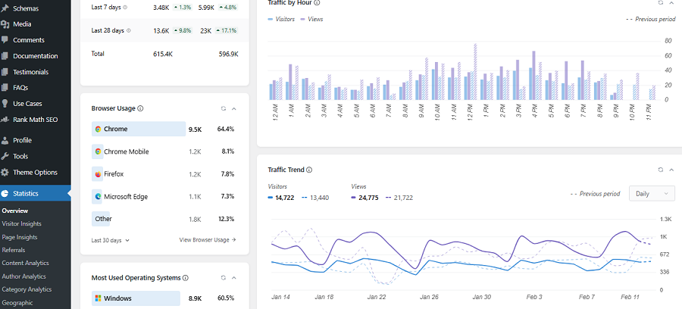
Task: Open the Last 30 days dropdown
Action: click(110, 240)
